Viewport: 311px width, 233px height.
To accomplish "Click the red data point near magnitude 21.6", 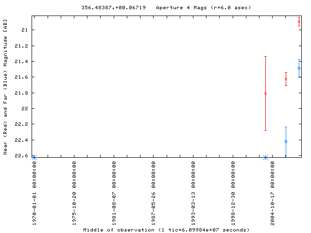I will [x=286, y=79].
